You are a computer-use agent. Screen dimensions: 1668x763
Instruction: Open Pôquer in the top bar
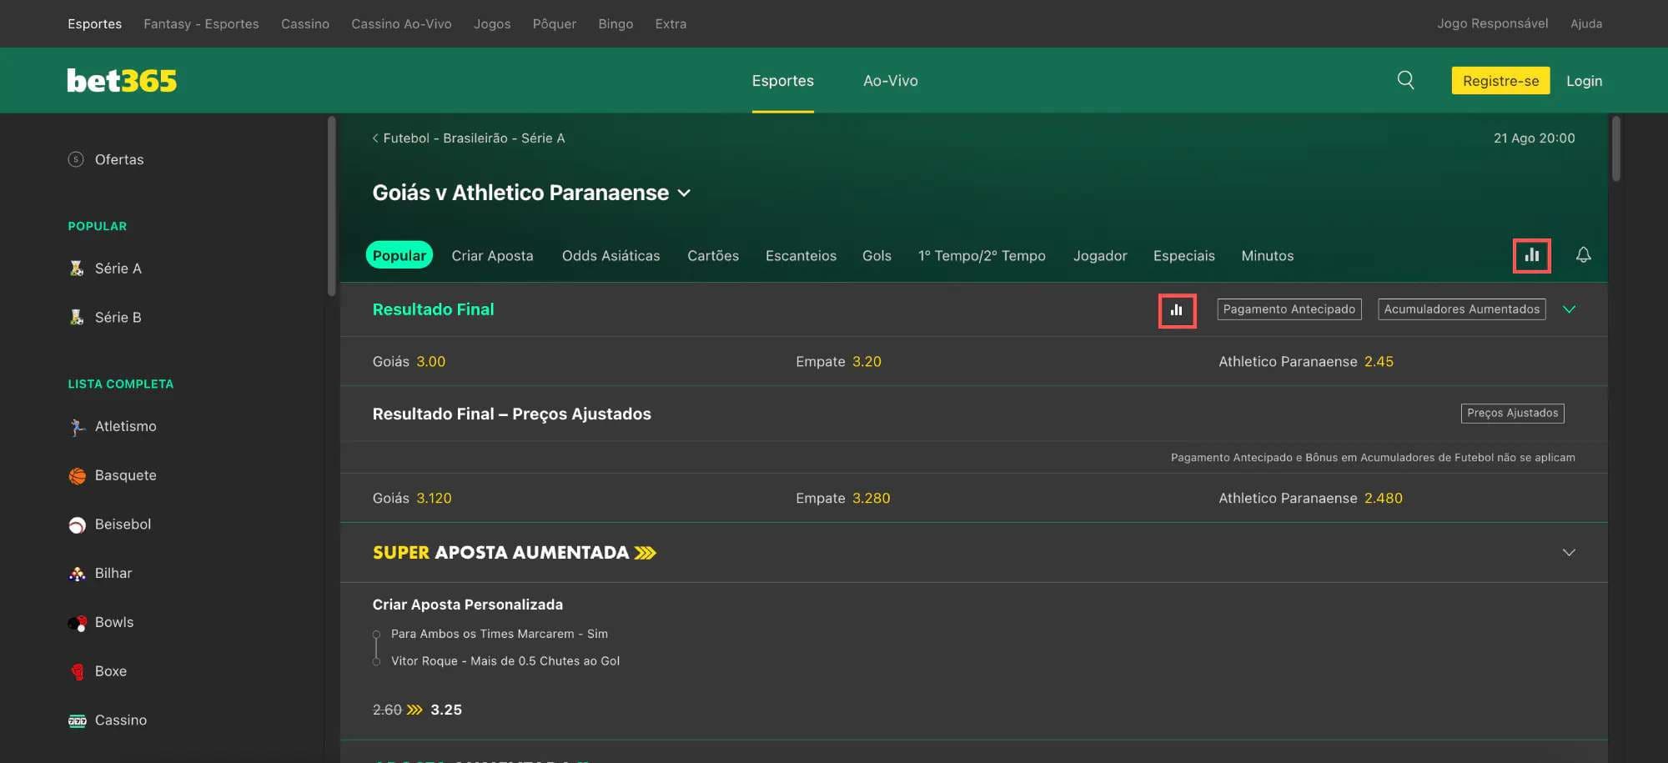(554, 24)
